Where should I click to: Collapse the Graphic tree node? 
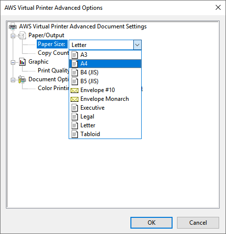click(x=13, y=62)
